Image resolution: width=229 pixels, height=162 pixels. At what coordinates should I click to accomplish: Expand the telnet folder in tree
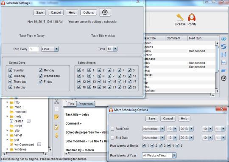[x=7, y=135]
